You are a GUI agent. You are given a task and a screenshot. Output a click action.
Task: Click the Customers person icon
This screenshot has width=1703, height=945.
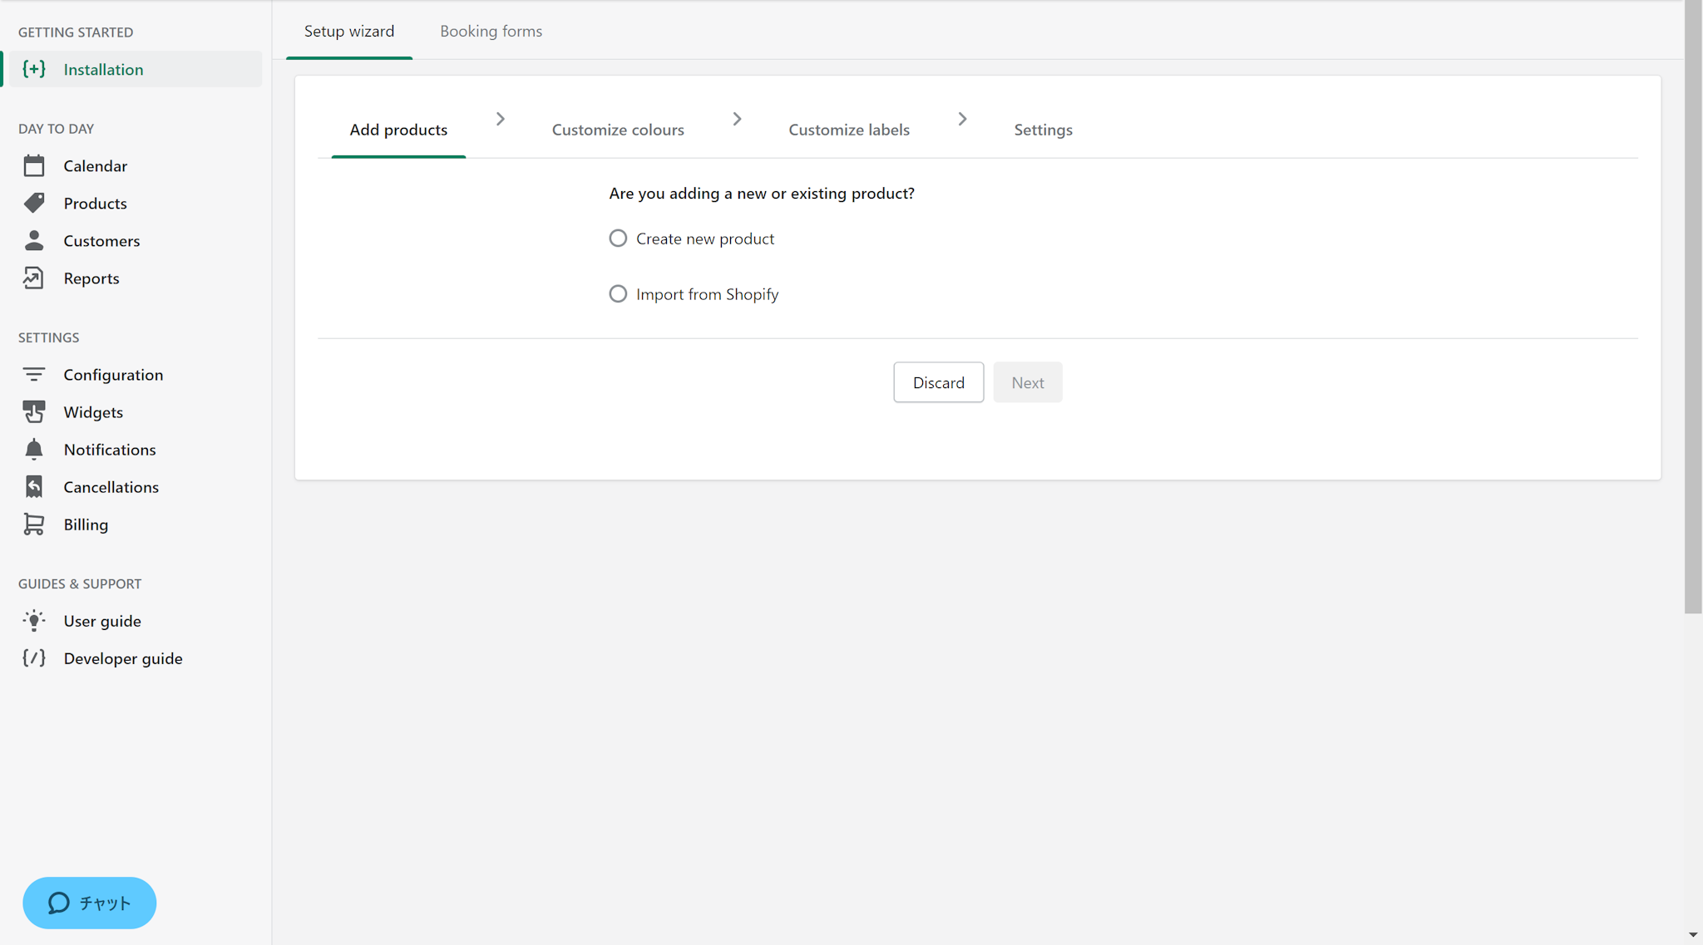[x=34, y=241]
